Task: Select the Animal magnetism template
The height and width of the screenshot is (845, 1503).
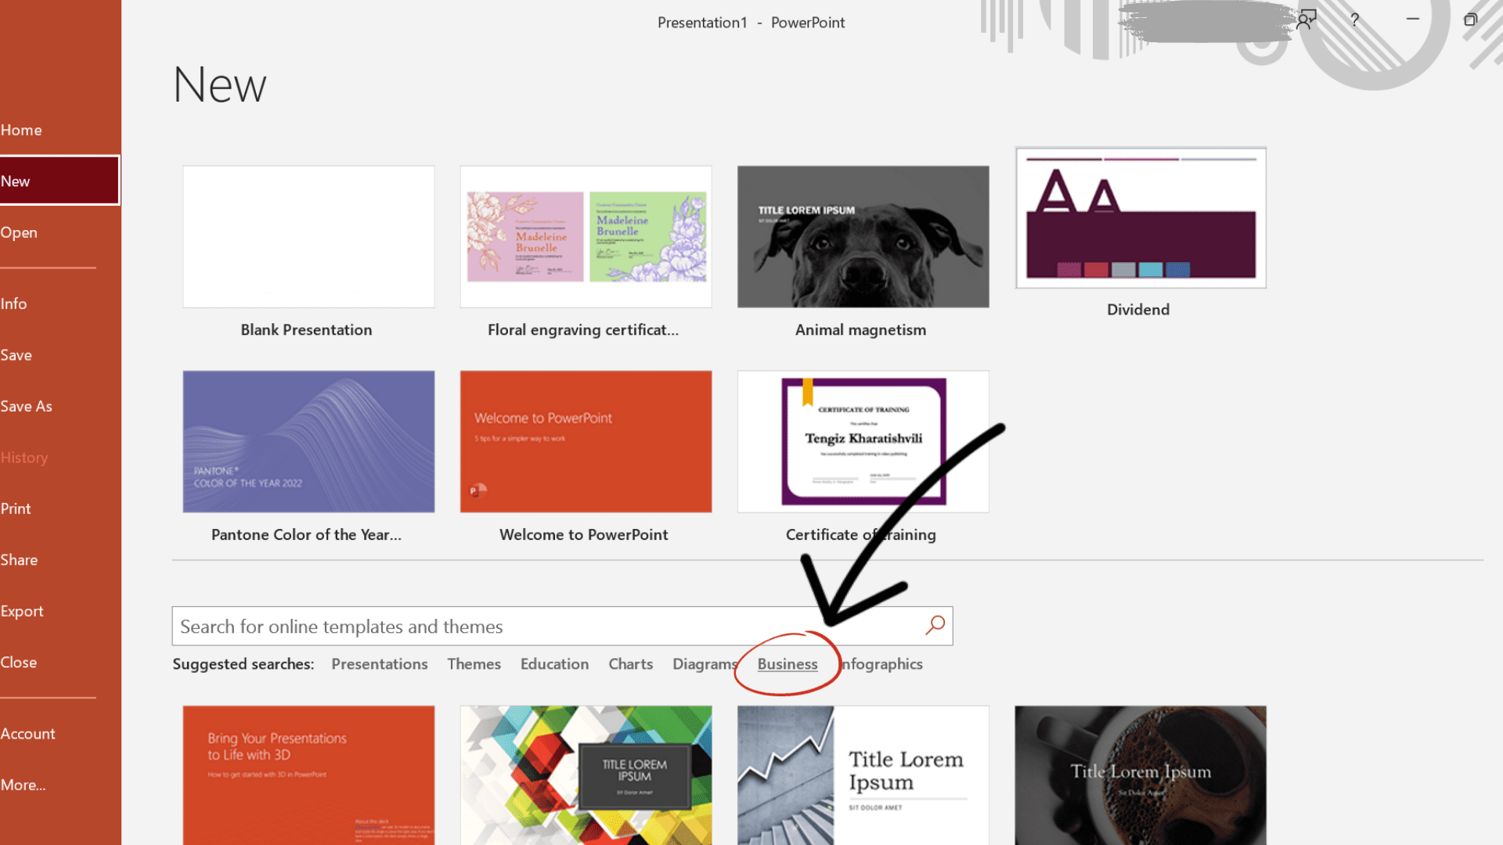Action: pos(863,236)
